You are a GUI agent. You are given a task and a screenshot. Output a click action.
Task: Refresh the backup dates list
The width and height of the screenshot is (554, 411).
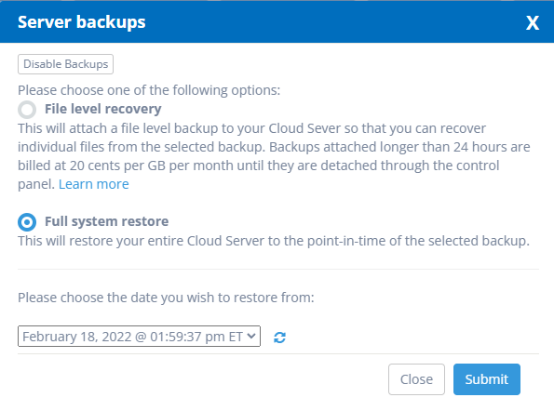click(279, 338)
